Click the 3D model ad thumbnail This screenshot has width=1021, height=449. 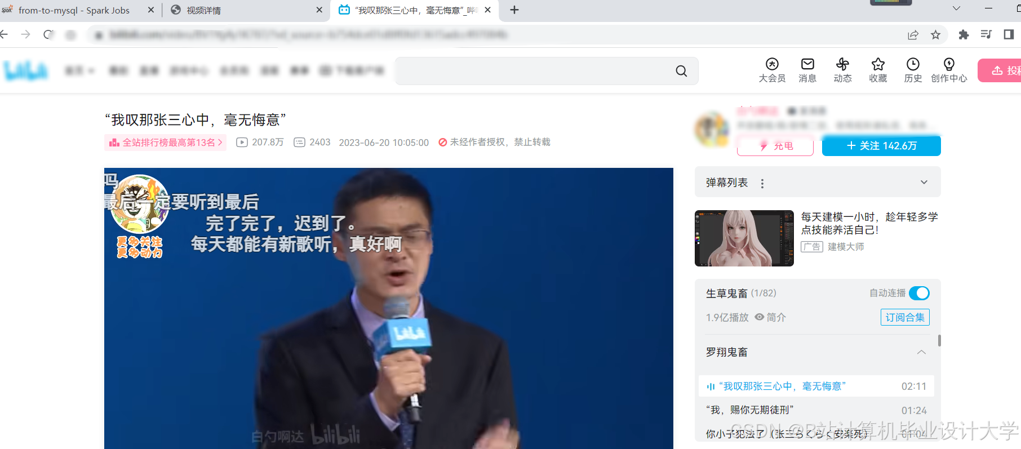[744, 238]
